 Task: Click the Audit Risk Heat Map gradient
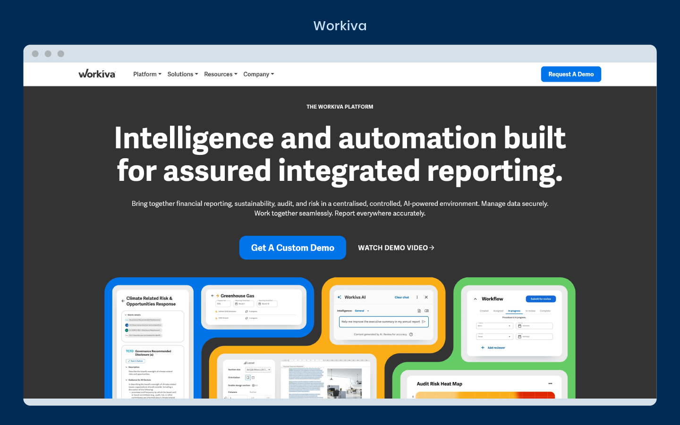485,395
